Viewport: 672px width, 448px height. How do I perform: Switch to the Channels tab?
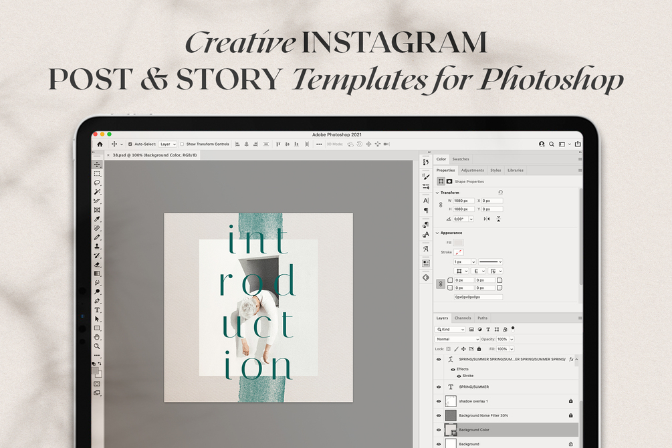[x=463, y=318]
